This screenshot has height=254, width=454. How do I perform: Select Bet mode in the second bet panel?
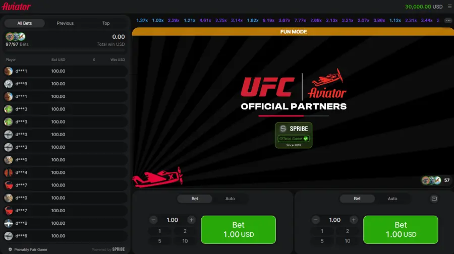click(x=357, y=199)
